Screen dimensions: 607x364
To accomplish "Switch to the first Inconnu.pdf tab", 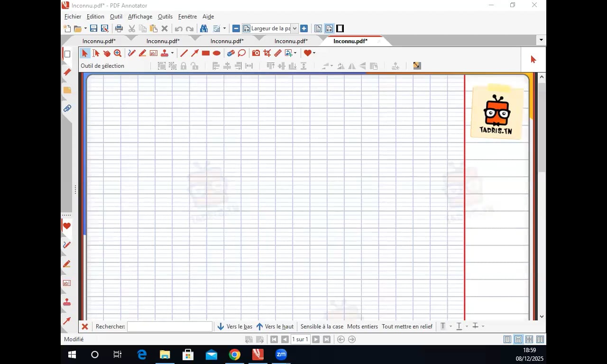I will pos(99,41).
